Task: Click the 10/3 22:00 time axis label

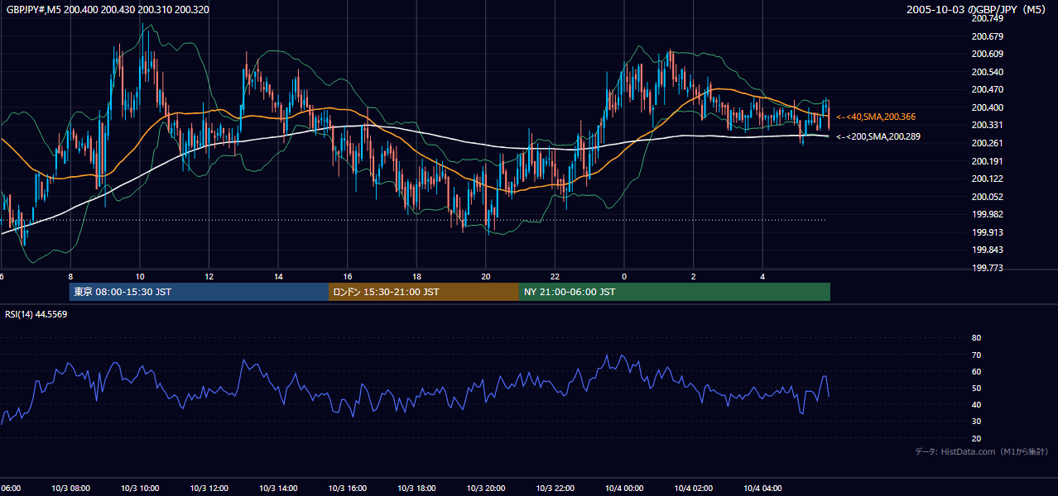Action: pos(555,489)
